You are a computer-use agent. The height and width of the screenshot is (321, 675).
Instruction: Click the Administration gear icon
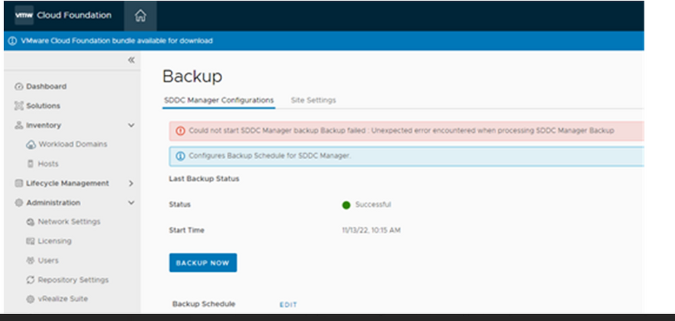pyautogui.click(x=18, y=203)
